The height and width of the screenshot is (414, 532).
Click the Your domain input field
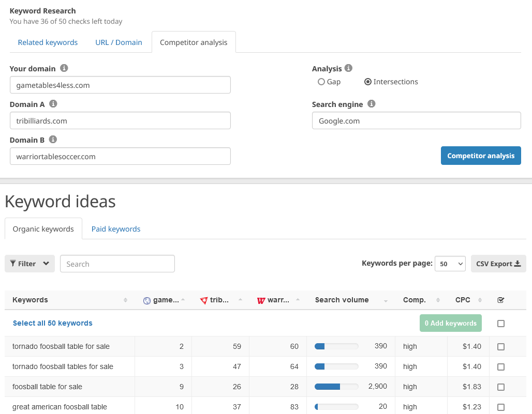[120, 85]
